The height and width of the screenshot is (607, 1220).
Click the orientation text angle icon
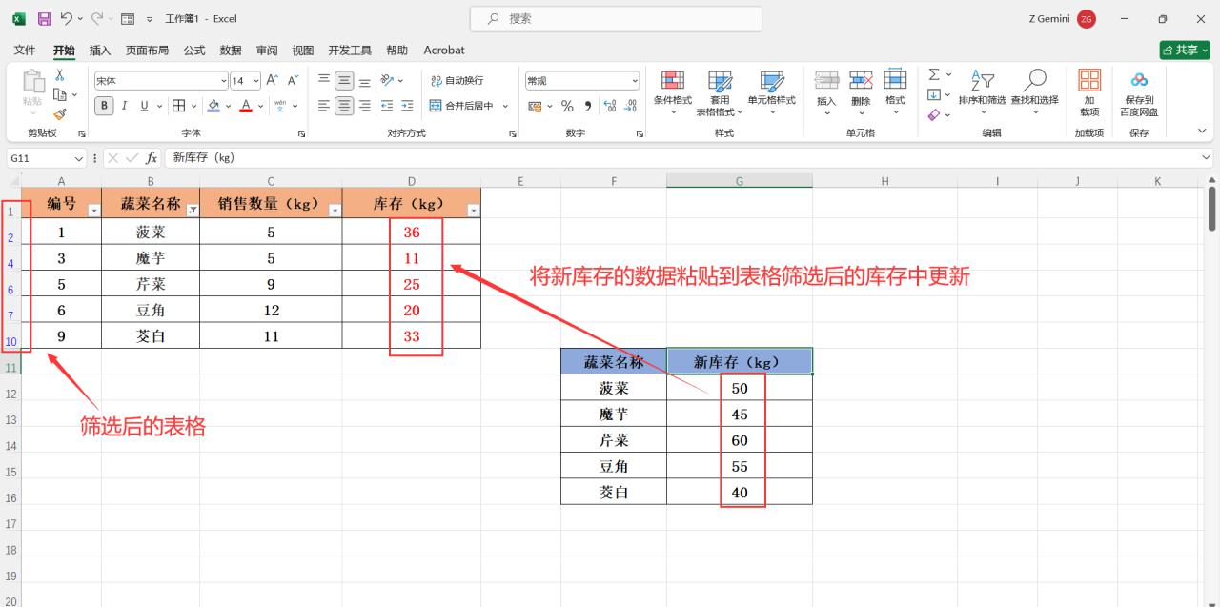pyautogui.click(x=387, y=80)
